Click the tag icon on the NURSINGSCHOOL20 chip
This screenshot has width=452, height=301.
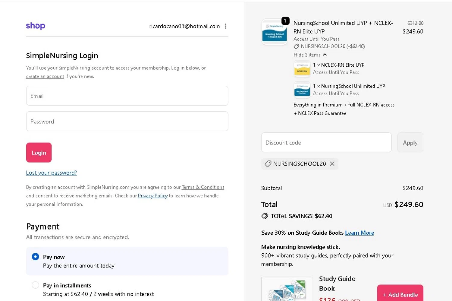[x=268, y=164]
